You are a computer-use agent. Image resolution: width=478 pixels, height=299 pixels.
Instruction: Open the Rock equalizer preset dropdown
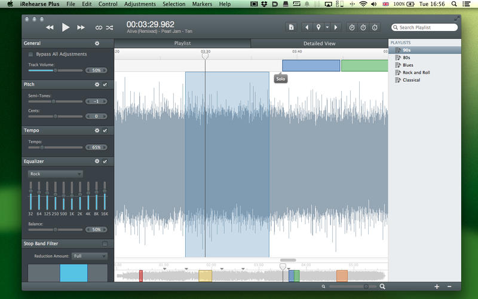[56, 174]
